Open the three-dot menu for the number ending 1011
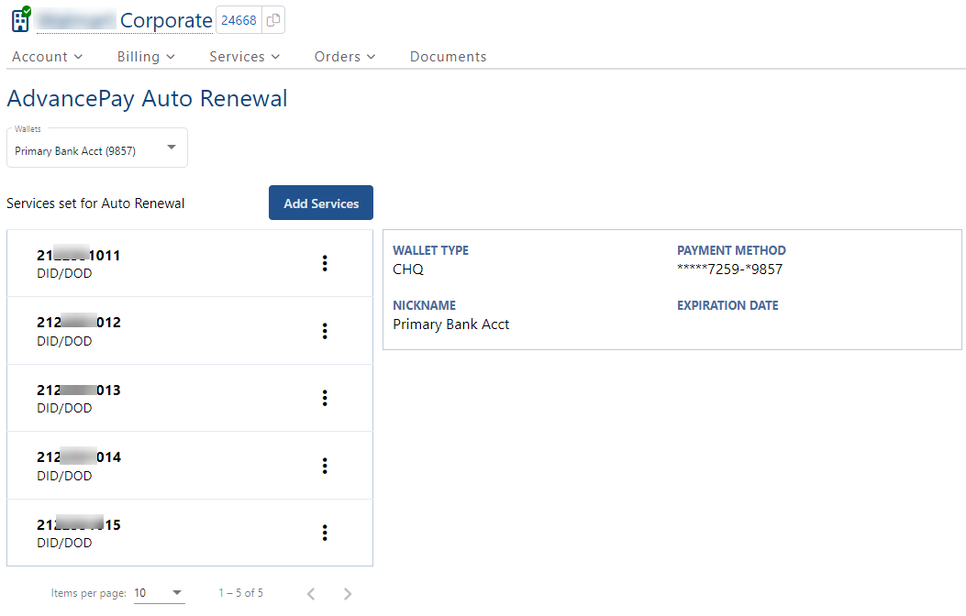966x616 pixels. click(x=325, y=264)
